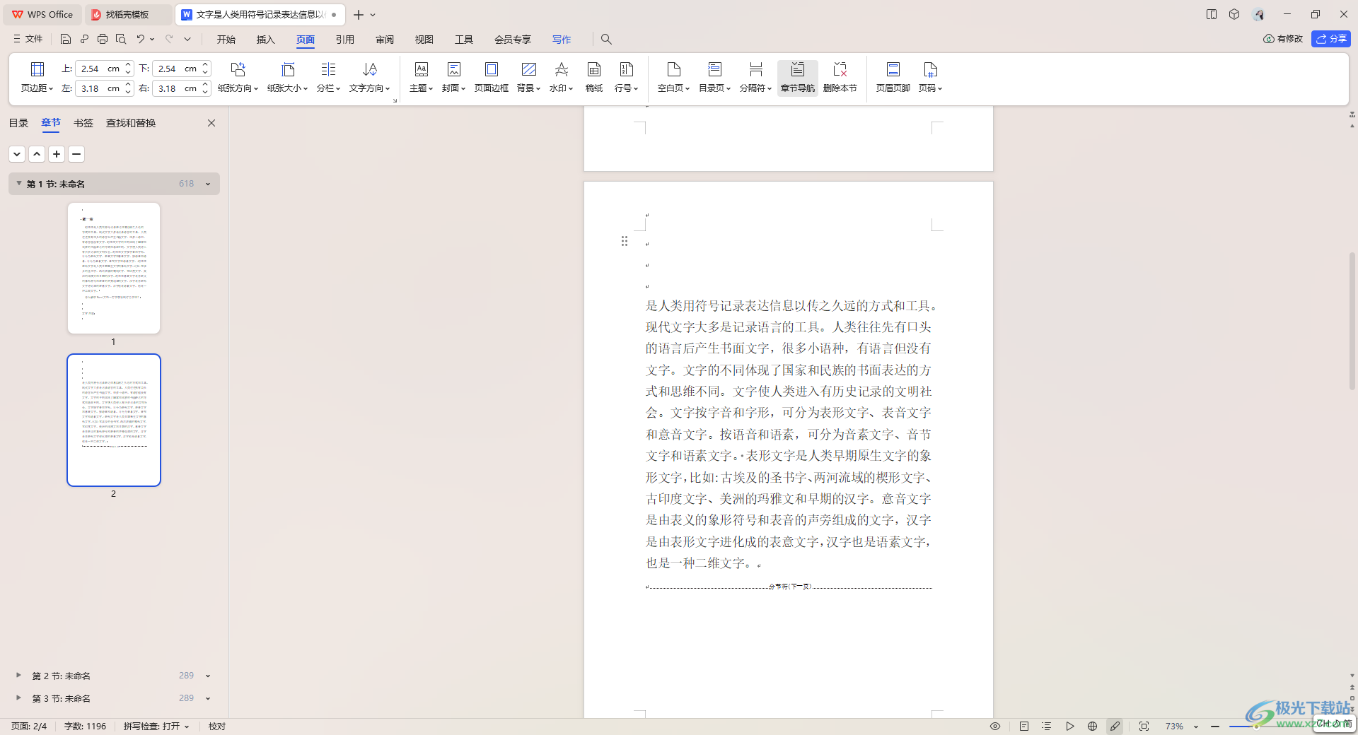This screenshot has width=1358, height=735.
Task: Switch to page layout view mode
Action: [1024, 726]
